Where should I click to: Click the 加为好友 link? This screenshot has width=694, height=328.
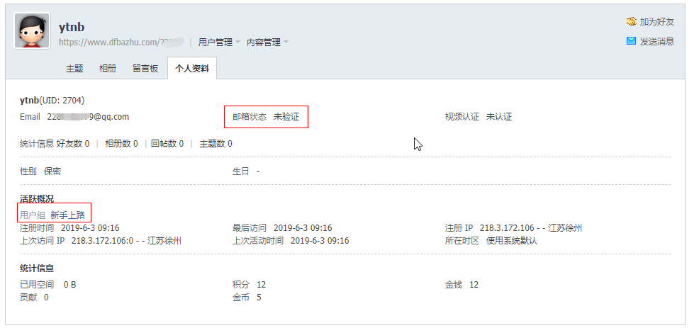click(x=657, y=22)
